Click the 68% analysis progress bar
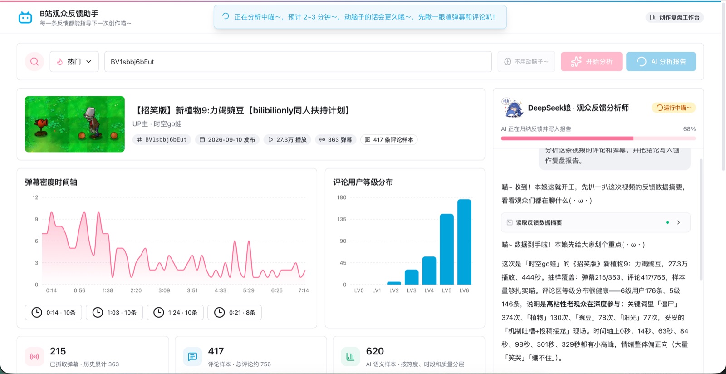726x374 pixels. point(598,138)
